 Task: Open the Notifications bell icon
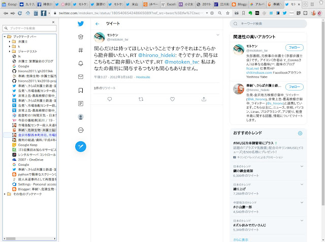81,64
